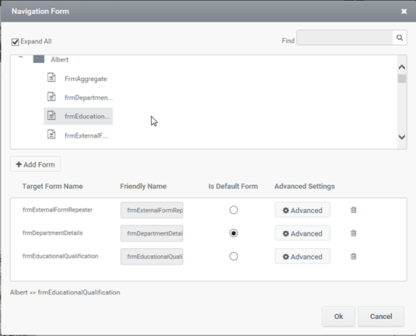
Task: Click the Find search input field
Action: pyautogui.click(x=344, y=37)
